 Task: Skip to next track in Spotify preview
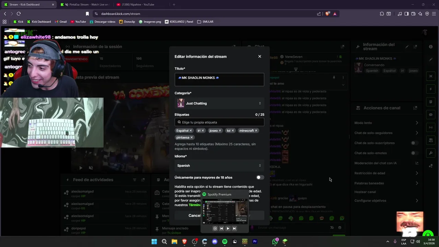pyautogui.click(x=234, y=228)
